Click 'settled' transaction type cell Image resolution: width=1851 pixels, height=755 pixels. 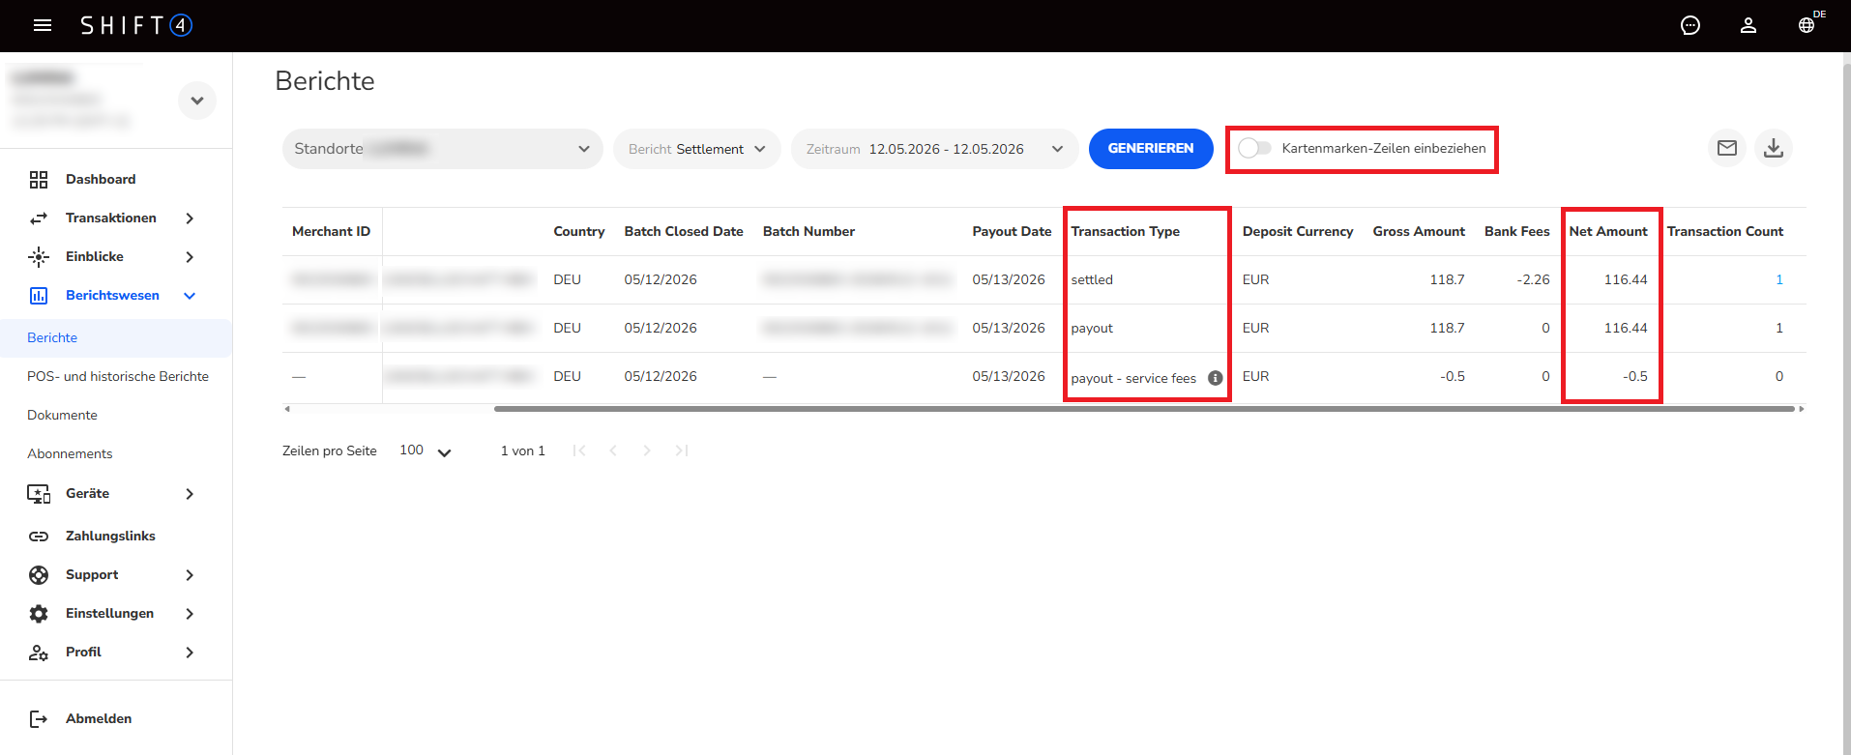pos(1092,280)
